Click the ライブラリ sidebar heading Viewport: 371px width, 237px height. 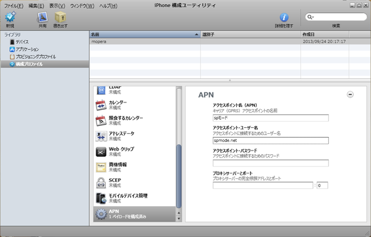(12, 35)
